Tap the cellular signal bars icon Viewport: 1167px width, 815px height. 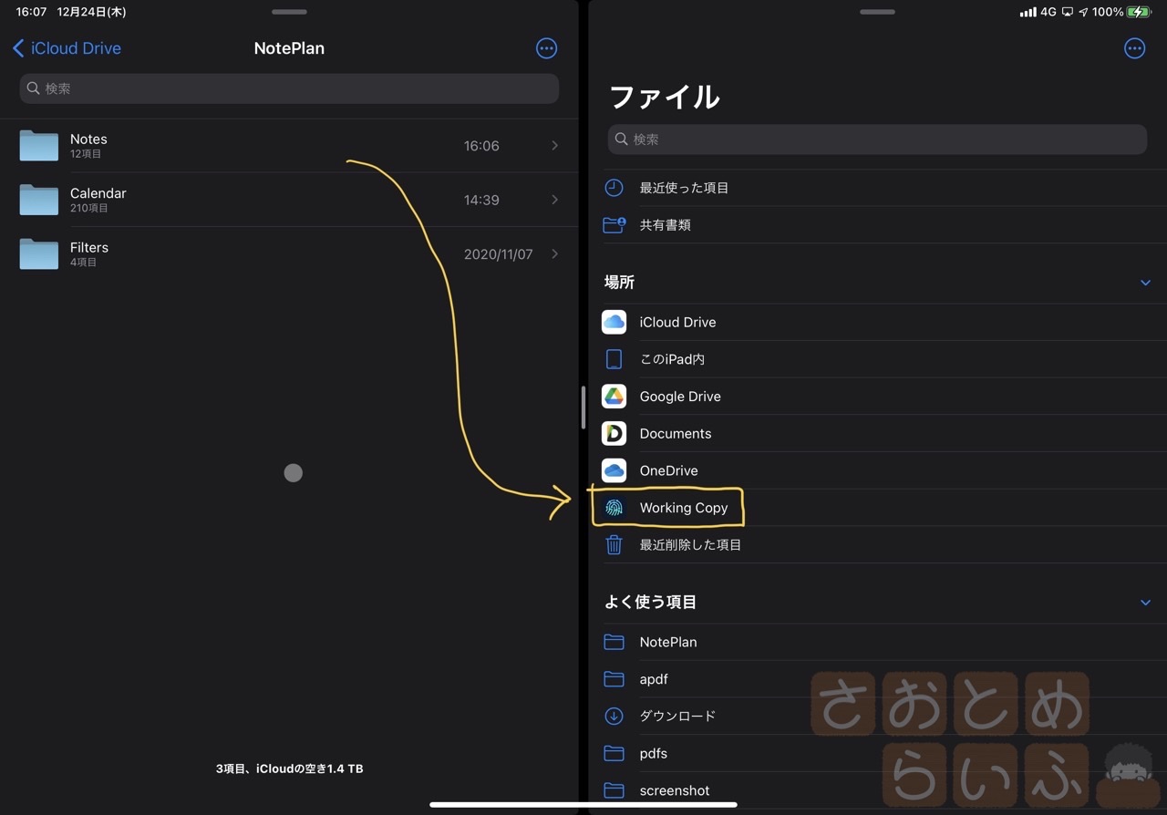(1028, 12)
